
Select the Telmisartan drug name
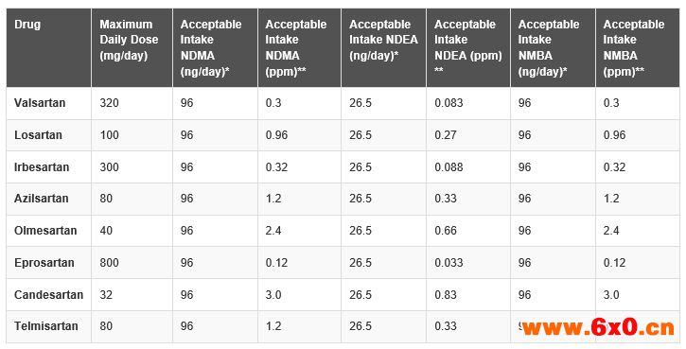pos(46,326)
